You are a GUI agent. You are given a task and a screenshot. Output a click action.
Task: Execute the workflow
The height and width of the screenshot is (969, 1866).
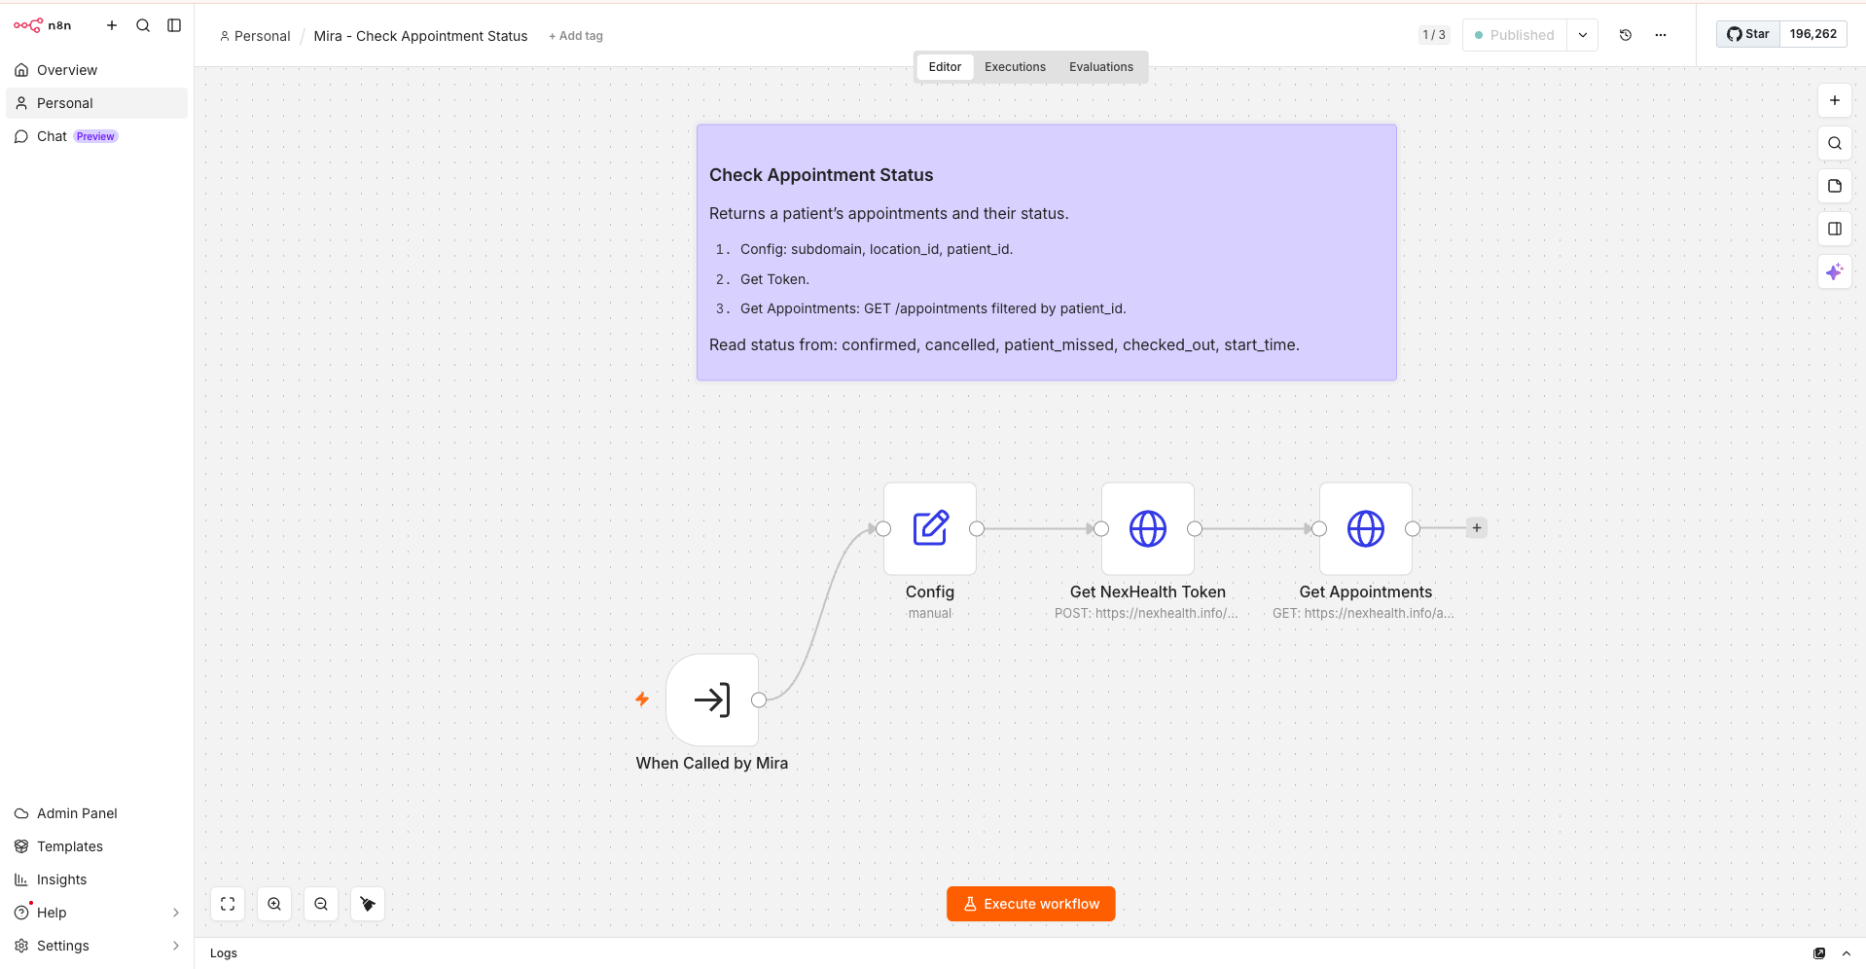(1031, 904)
